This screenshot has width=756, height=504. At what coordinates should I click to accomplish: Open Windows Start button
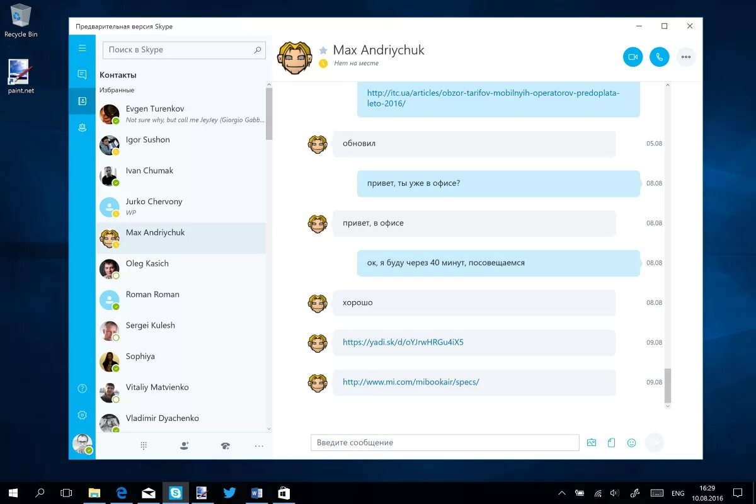coord(13,493)
